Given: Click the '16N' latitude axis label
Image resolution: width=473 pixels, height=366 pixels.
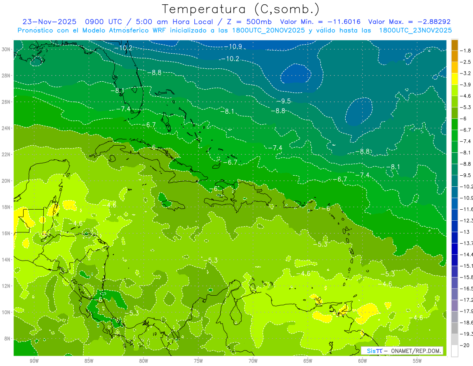Looking at the screenshot, I should point(6,233).
